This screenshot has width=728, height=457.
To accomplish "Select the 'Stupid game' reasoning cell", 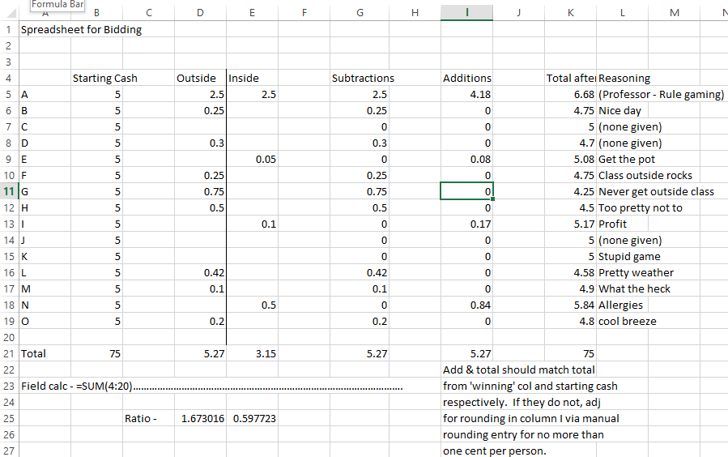I will coord(629,257).
